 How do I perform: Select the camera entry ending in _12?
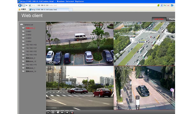[31, 61]
